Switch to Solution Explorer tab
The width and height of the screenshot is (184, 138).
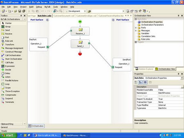144,69
